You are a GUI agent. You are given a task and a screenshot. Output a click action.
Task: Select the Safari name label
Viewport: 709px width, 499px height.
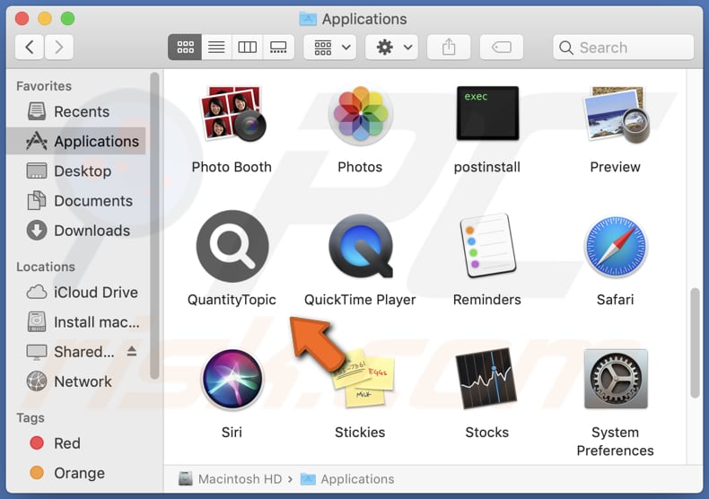[616, 300]
